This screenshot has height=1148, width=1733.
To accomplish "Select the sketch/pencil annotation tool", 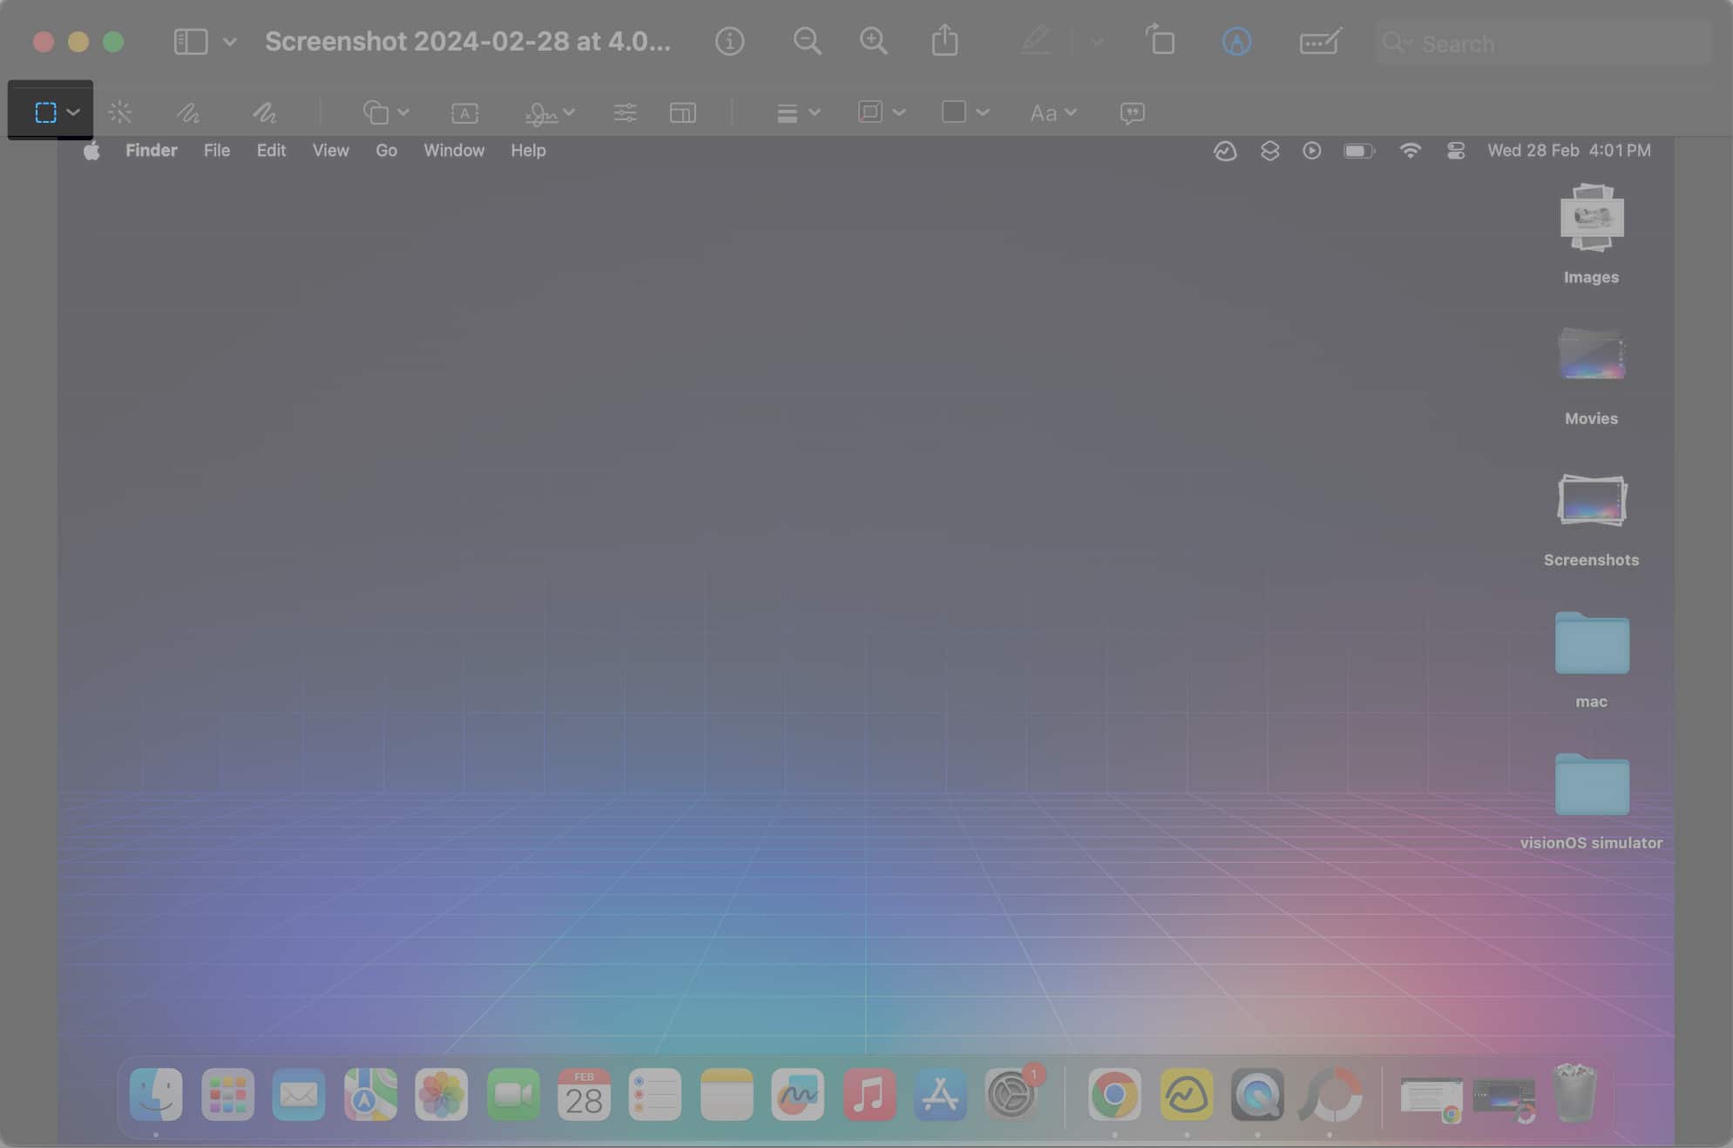I will click(190, 111).
